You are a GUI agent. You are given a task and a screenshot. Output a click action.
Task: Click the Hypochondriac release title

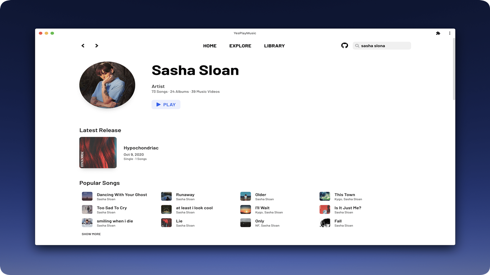coord(141,148)
